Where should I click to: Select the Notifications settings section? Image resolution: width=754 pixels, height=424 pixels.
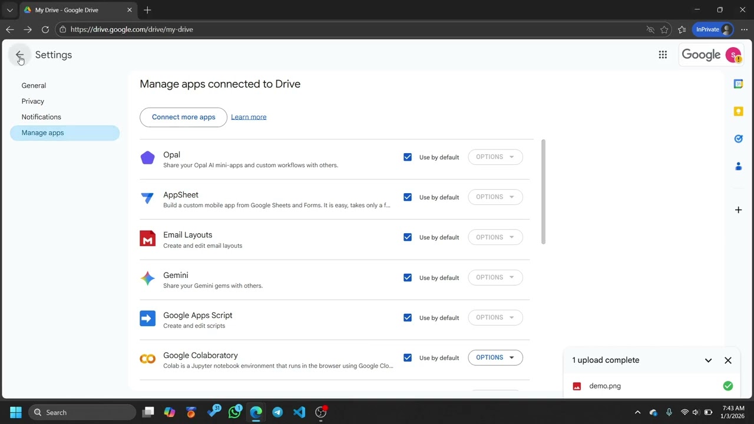pos(41,117)
